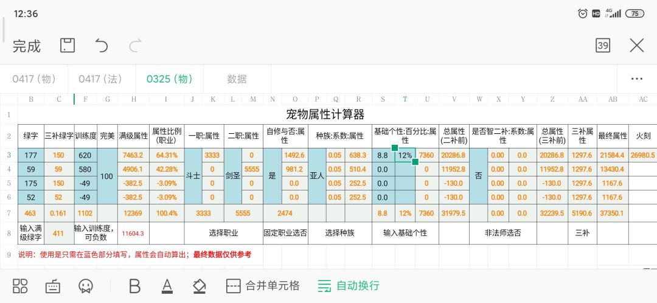This screenshot has width=657, height=303.
Task: Select column header AC
Action: 643,99
